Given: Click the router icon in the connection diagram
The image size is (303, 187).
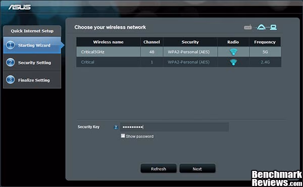Looking at the screenshot, I should click(248, 27).
